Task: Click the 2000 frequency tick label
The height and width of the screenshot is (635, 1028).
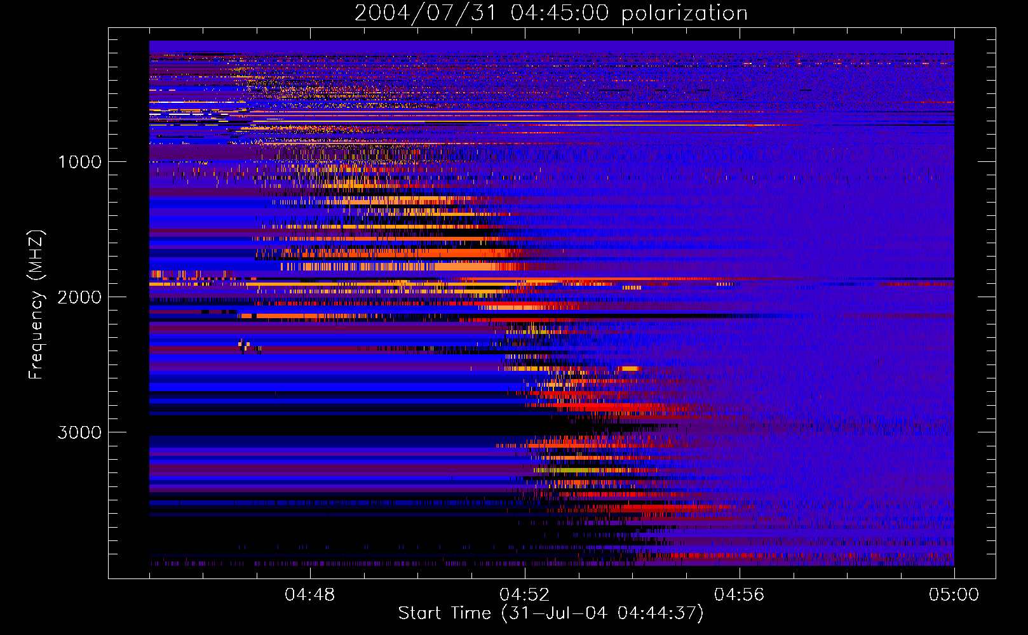Action: pyautogui.click(x=79, y=297)
